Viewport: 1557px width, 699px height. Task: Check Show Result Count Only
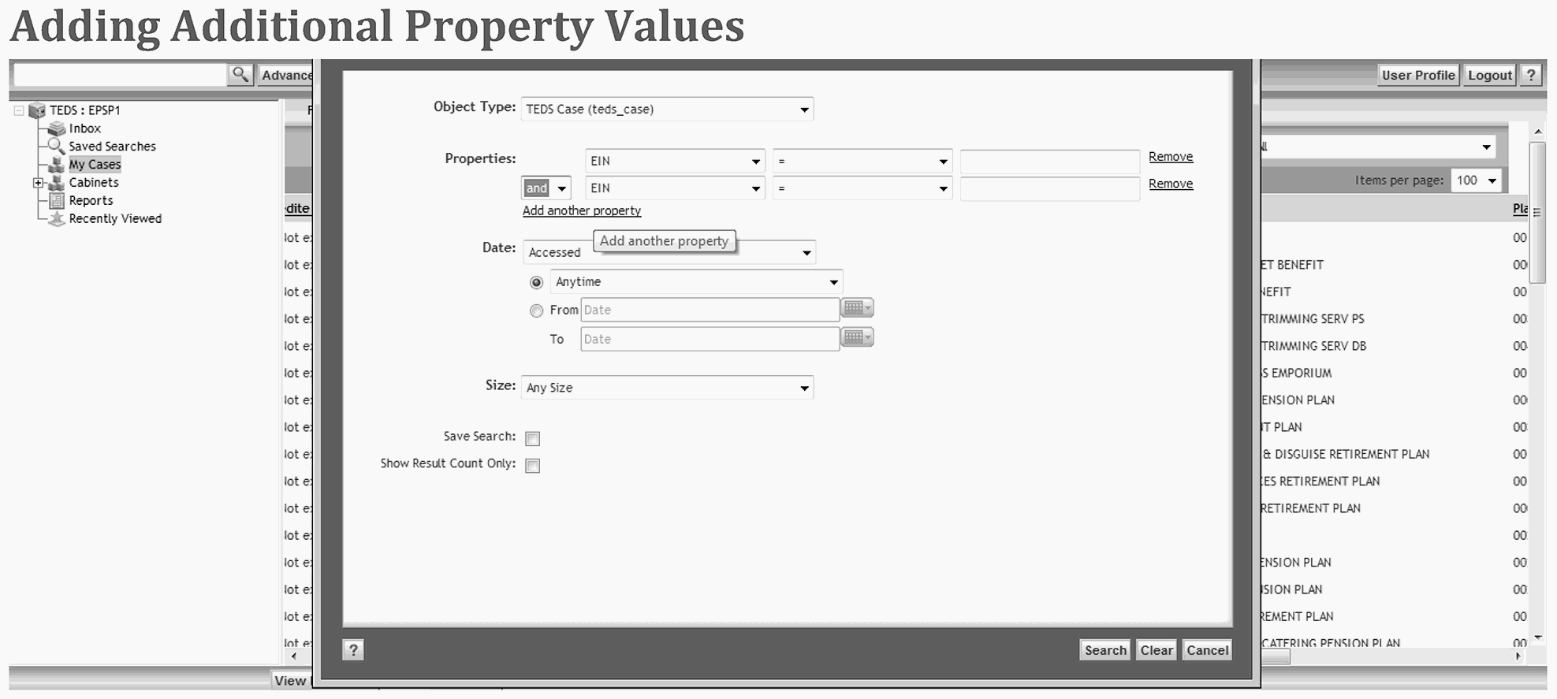point(533,466)
